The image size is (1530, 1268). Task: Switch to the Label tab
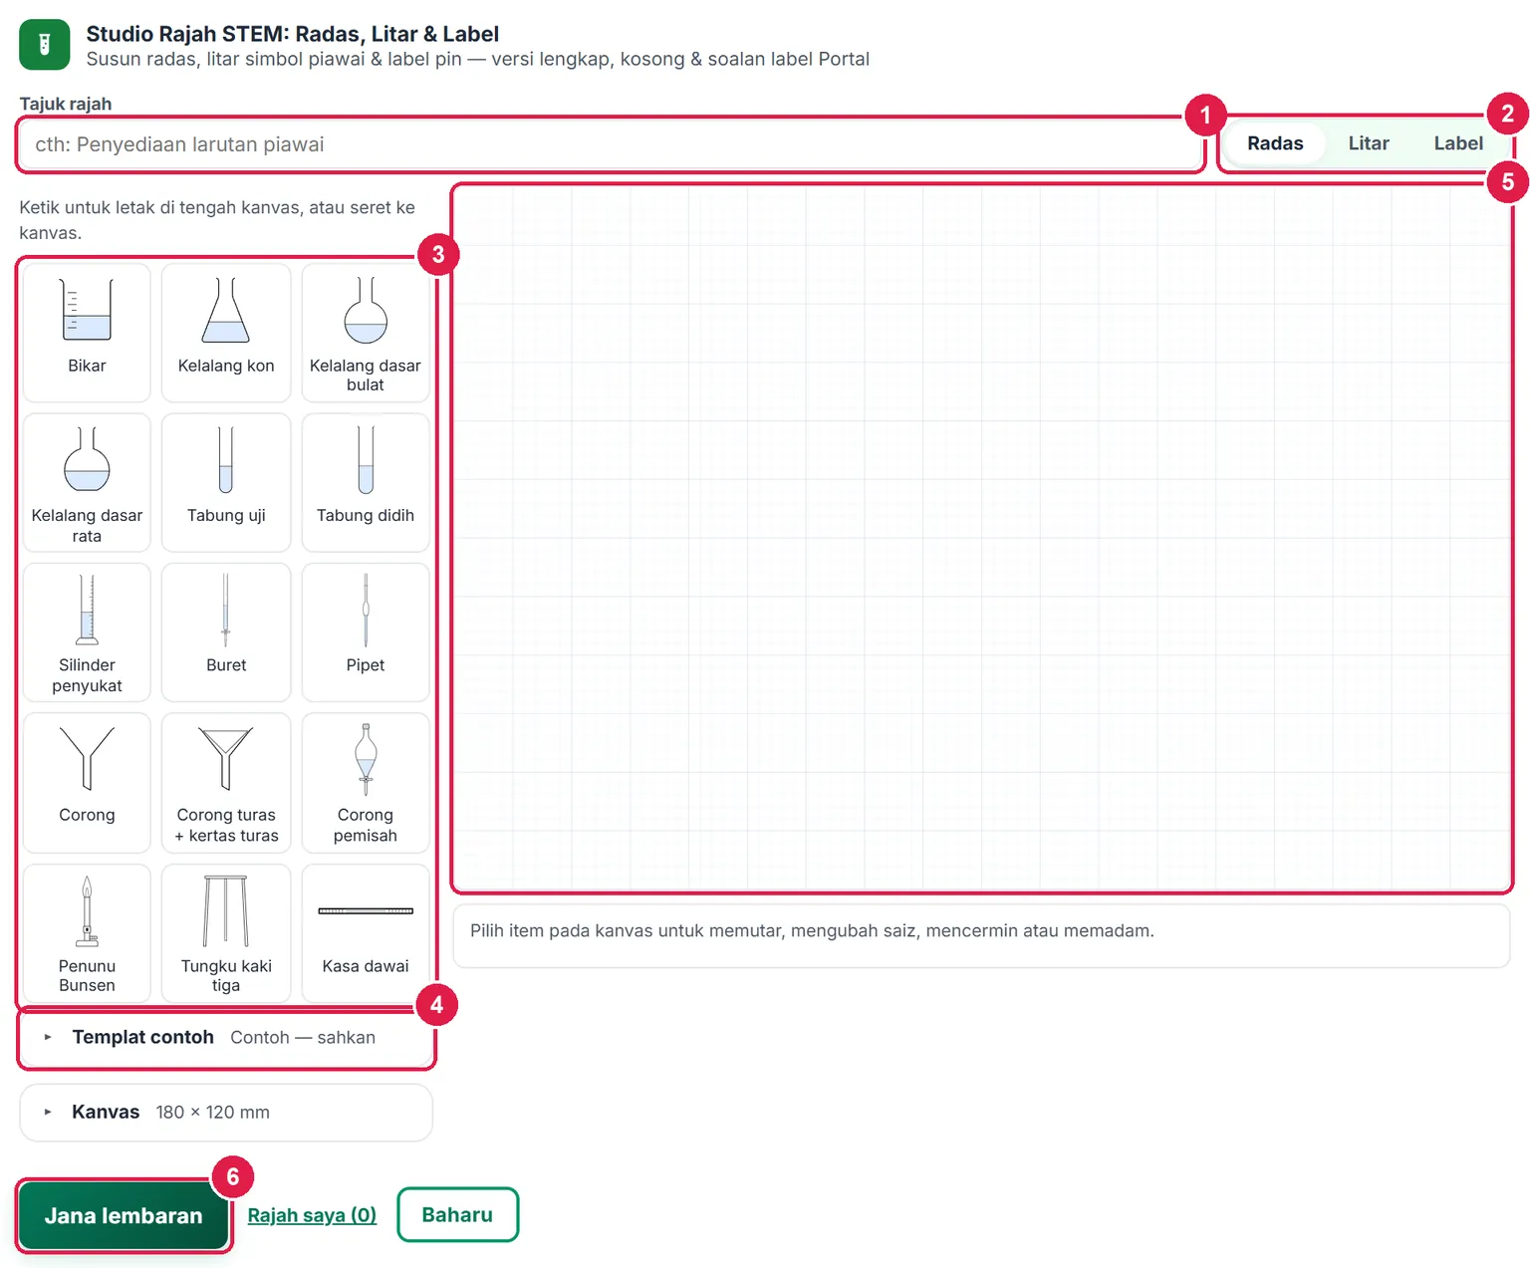[x=1458, y=143]
